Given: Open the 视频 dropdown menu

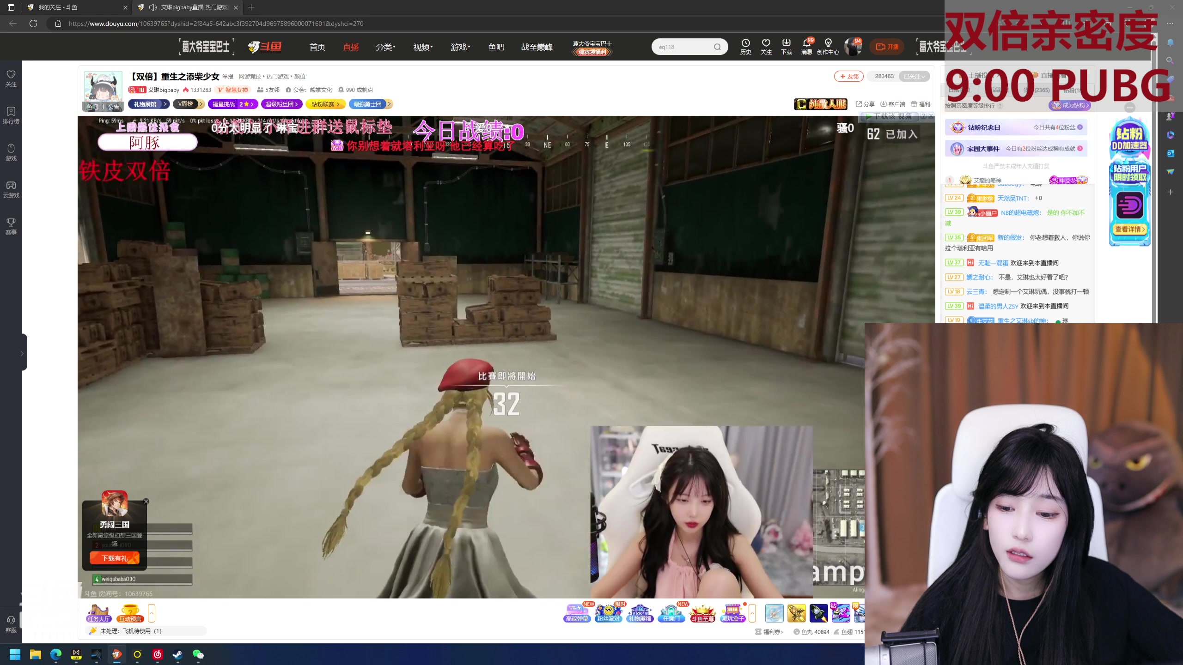Looking at the screenshot, I should (x=421, y=47).
